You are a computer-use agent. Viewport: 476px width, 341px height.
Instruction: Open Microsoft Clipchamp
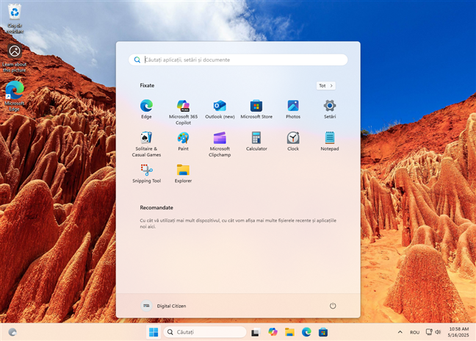(x=220, y=144)
